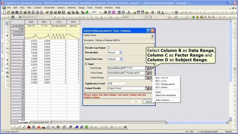This screenshot has height=134, width=238.
Task: Open Factor Range arrow flyout menu
Action: (x=150, y=73)
